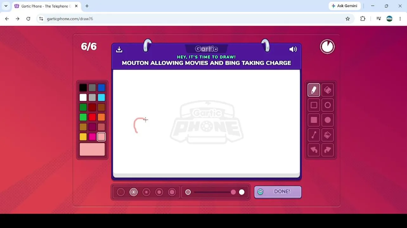
Task: Pick the brown color swatch
Action: pos(101,107)
